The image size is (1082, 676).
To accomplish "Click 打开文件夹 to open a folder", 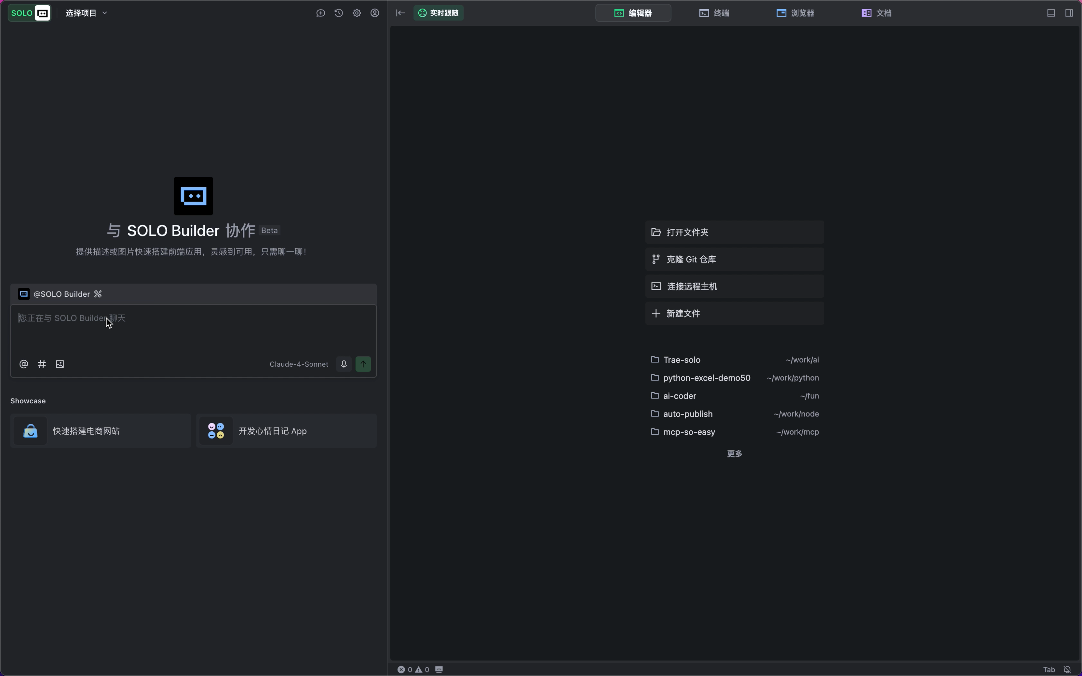I will [x=735, y=232].
